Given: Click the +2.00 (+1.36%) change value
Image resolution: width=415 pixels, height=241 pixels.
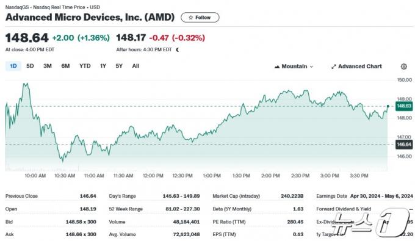Looking at the screenshot, I should [81, 38].
